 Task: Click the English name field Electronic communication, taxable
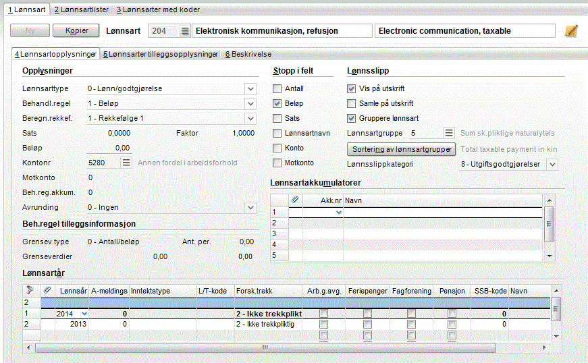pos(465,31)
